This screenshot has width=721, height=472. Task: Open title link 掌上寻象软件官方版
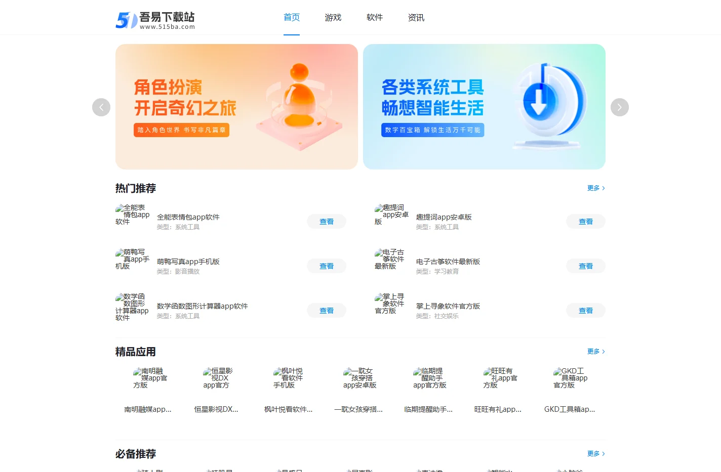coord(448,306)
